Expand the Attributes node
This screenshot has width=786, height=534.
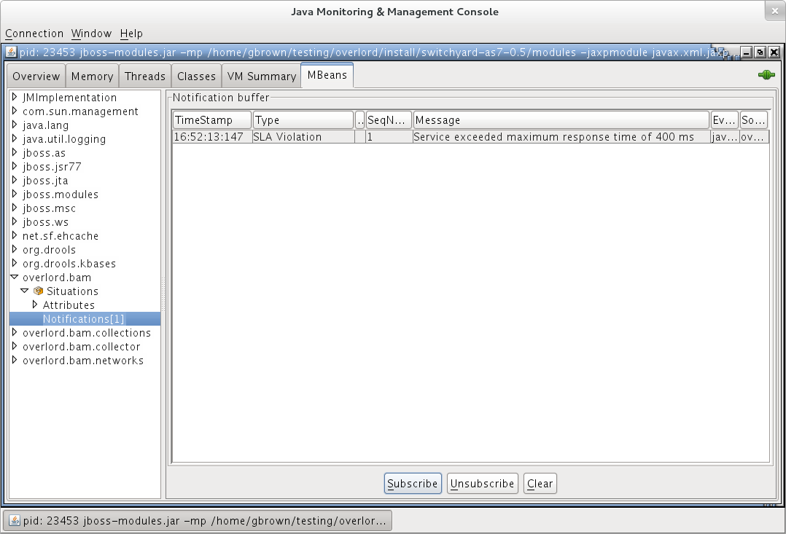pos(34,305)
